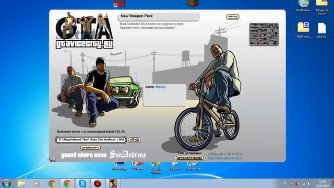
Task: Click the network signal tray icon
Action: click(303, 183)
